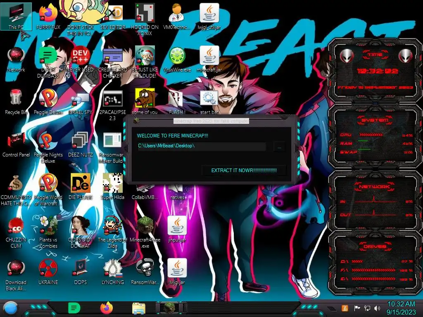Open the volume tray icon

point(377,308)
